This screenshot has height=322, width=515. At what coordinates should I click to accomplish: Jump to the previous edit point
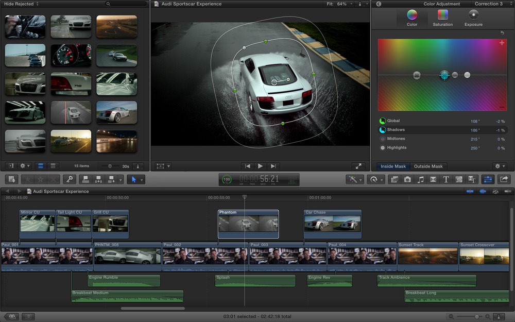[x=248, y=166]
